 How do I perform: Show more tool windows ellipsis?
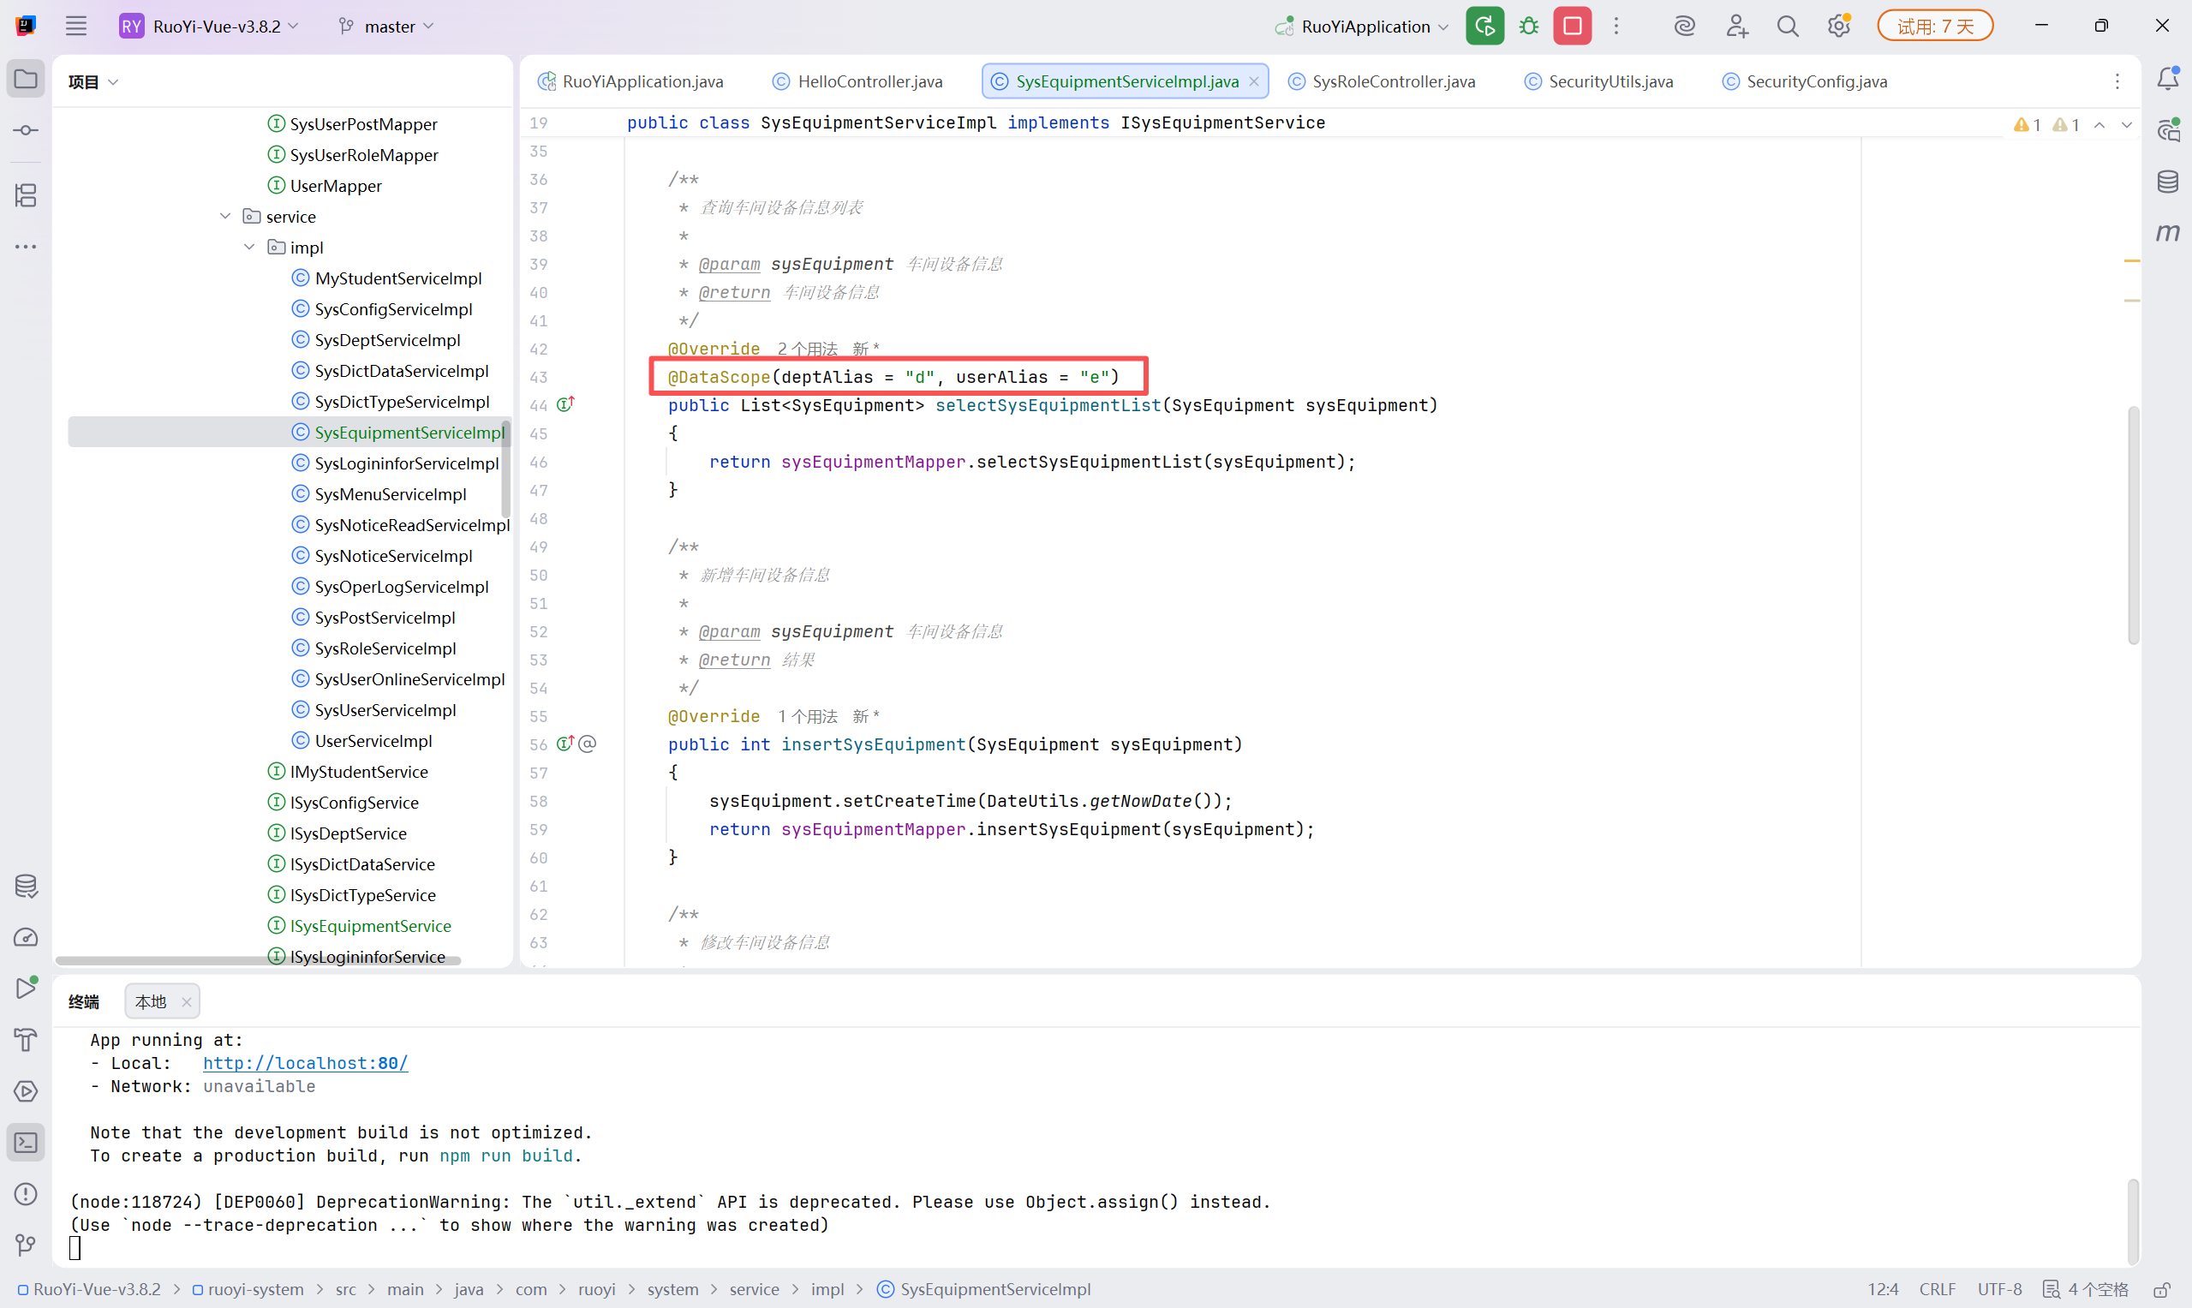pyautogui.click(x=26, y=247)
